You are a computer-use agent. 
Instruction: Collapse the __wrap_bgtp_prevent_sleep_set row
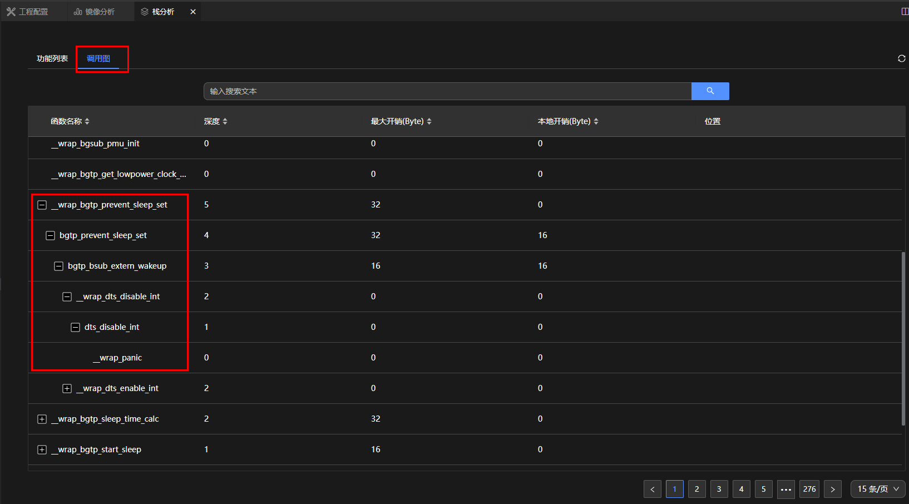pos(42,205)
